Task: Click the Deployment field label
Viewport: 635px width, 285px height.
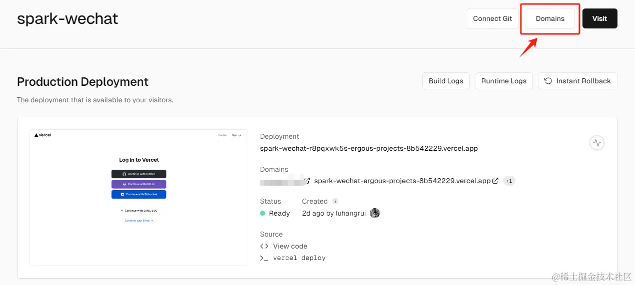Action: (280, 136)
